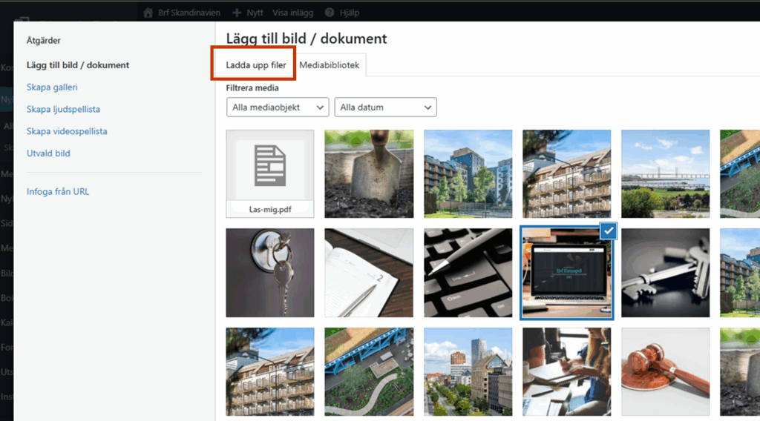The image size is (760, 421).
Task: Open the Nytt menu in admin bar
Action: [x=255, y=13]
